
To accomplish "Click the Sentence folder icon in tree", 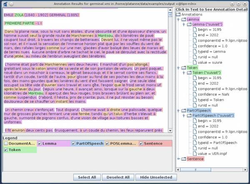I will (183, 159).
